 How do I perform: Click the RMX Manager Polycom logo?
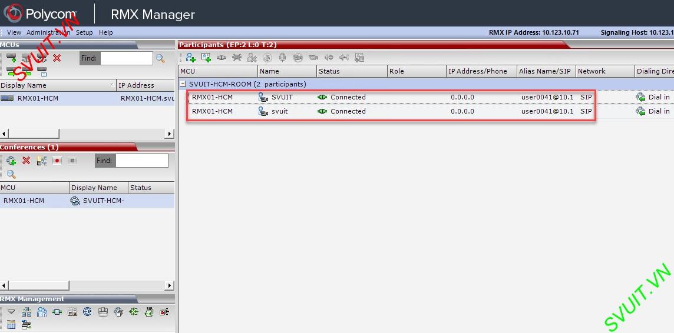pos(40,14)
